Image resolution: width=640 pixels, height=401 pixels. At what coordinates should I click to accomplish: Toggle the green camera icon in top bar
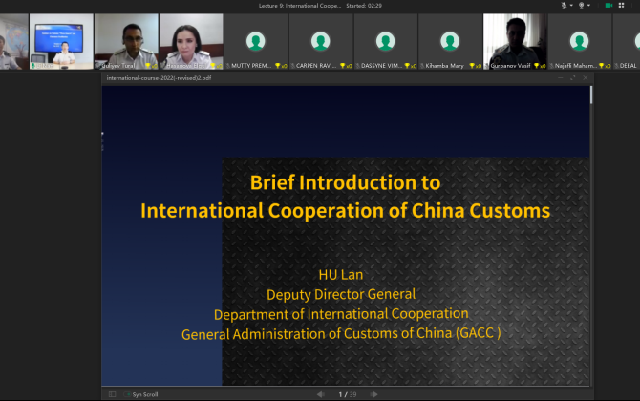(608, 5)
